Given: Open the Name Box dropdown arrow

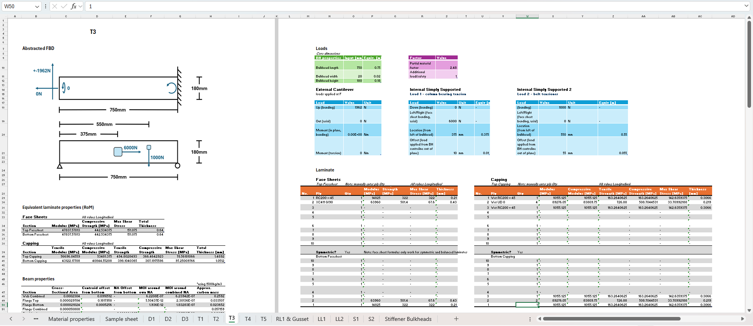Looking at the screenshot, I should (x=37, y=6).
